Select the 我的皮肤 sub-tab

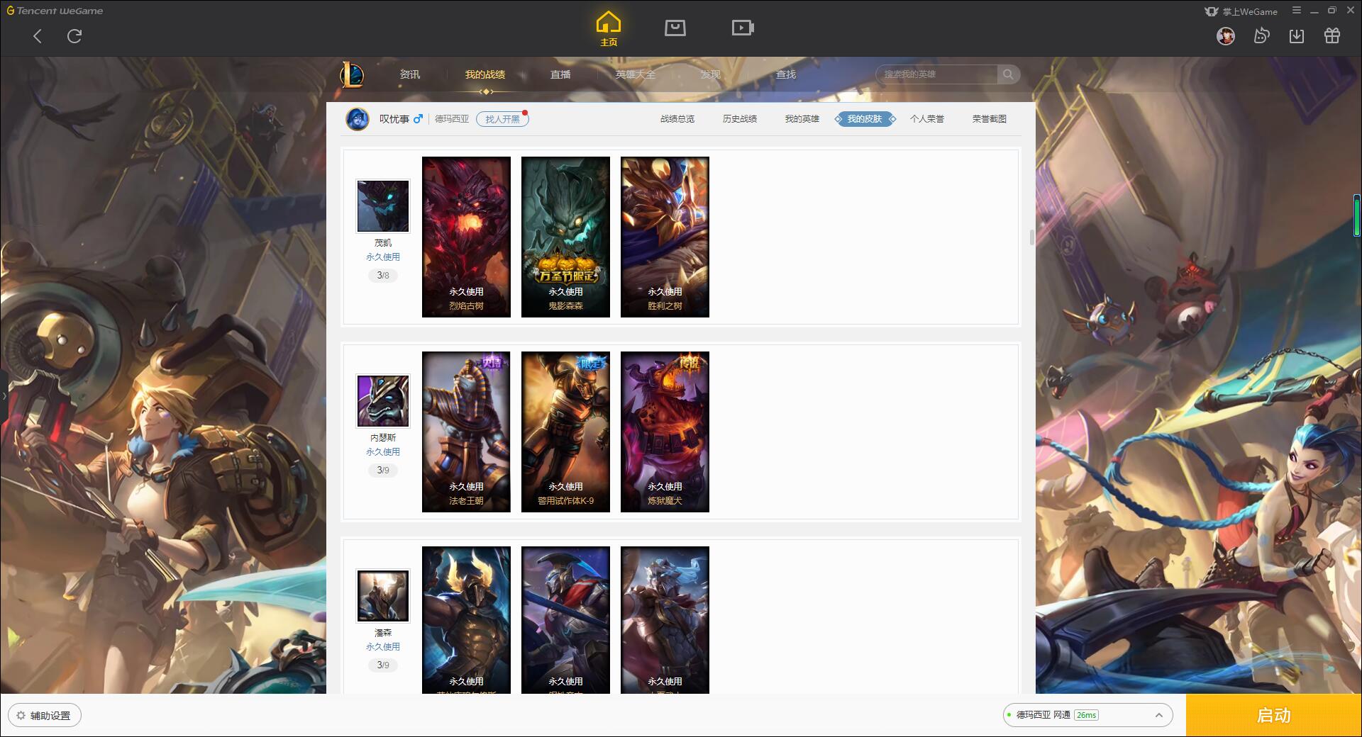pyautogui.click(x=865, y=119)
